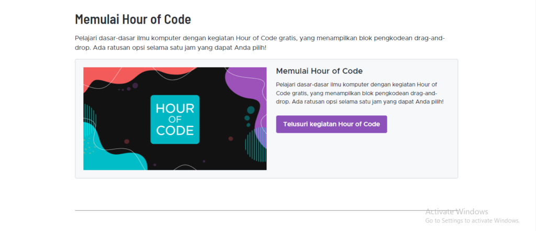This screenshot has width=536, height=231.
Task: Click the small purple dot near red blob
Action: (135, 85)
